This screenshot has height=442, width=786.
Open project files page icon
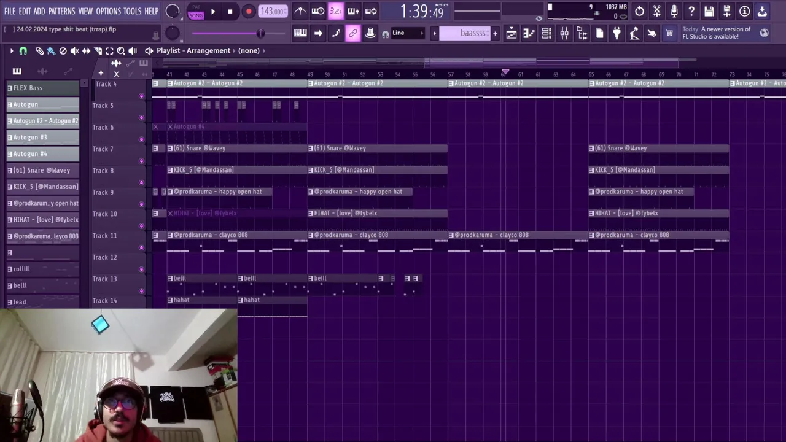point(599,33)
